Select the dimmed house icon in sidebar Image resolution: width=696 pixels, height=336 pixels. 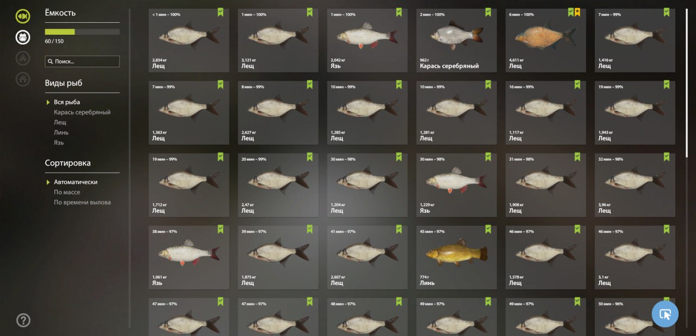[x=23, y=79]
